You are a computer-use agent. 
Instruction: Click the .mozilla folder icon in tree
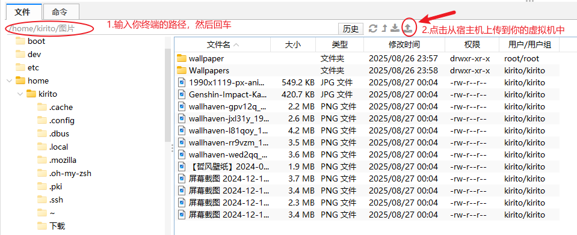42,160
